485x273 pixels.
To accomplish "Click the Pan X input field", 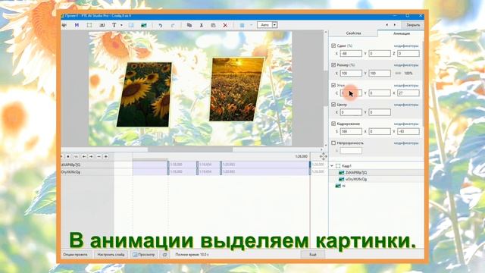I will point(351,54).
